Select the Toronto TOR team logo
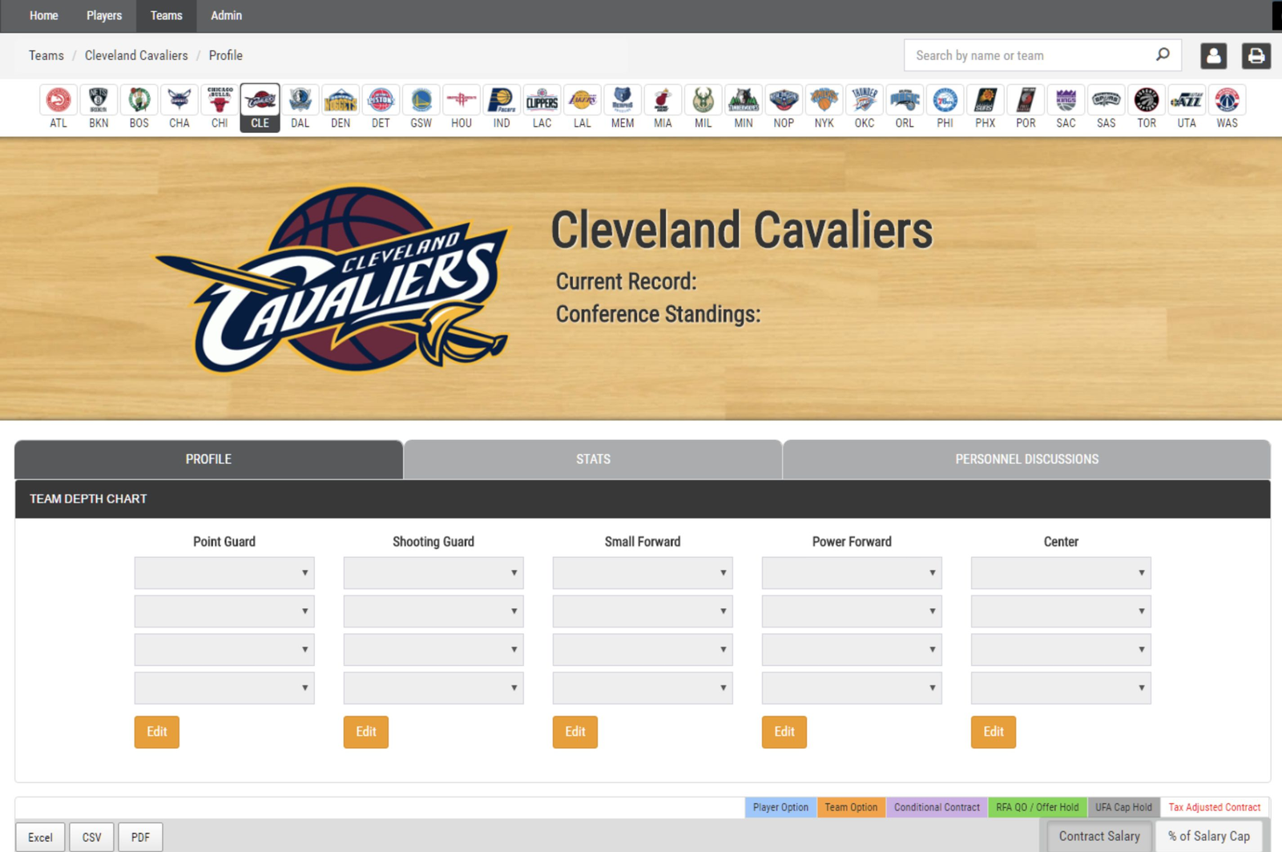The width and height of the screenshot is (1282, 852). (1147, 107)
